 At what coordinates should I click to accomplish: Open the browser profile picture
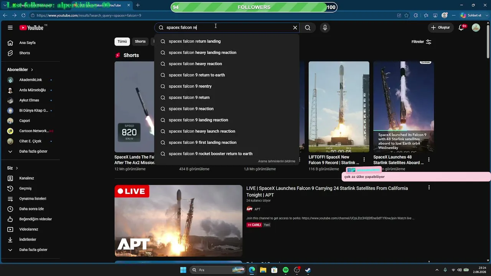[445, 15]
